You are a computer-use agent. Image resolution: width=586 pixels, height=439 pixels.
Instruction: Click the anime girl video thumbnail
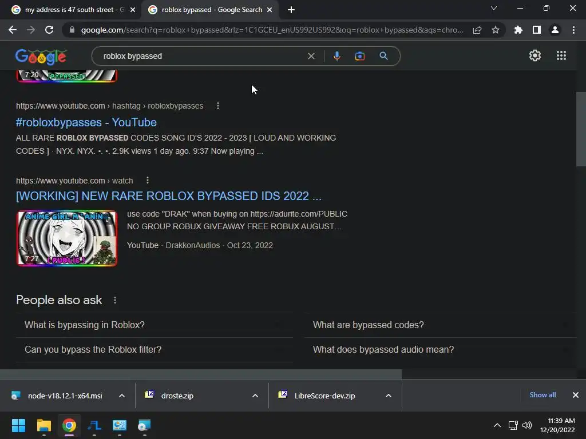point(67,238)
